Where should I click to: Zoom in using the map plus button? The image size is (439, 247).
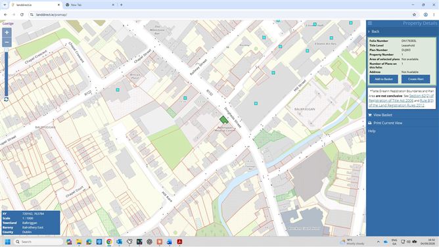point(7,32)
